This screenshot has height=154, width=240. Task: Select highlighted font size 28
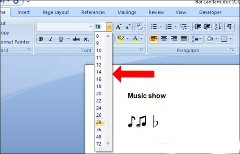[x=99, y=122]
